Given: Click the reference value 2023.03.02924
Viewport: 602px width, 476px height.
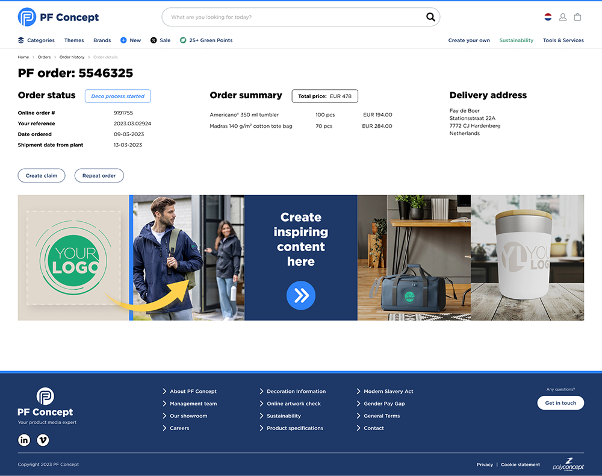Looking at the screenshot, I should 132,124.
